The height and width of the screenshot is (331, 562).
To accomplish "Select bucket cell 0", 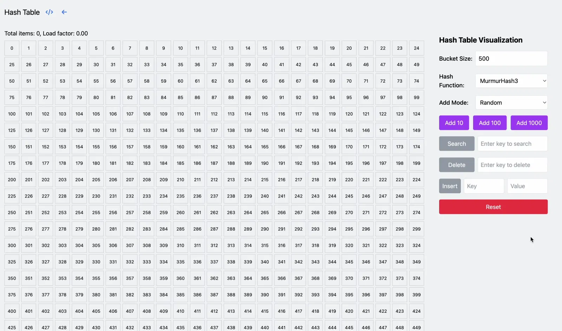I will click(x=12, y=48).
